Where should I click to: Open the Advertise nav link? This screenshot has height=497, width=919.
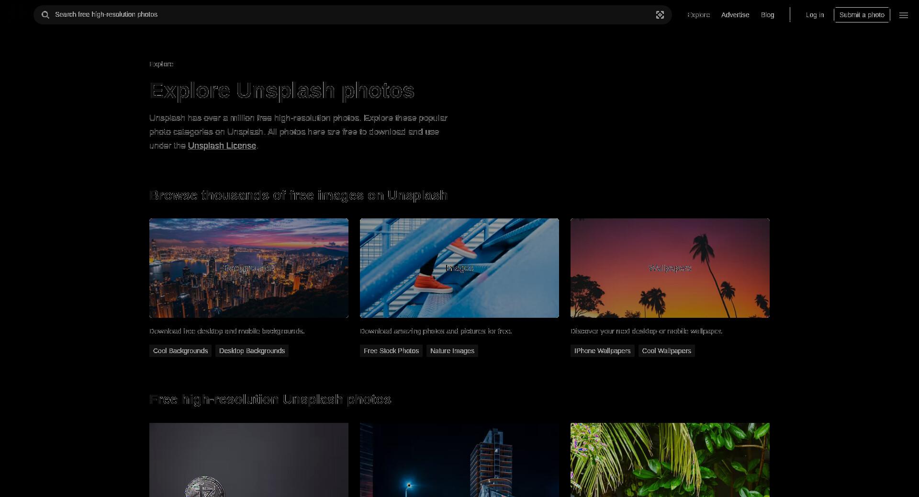pyautogui.click(x=735, y=15)
